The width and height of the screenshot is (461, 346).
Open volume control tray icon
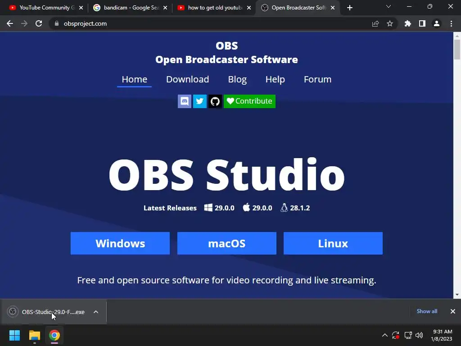coord(419,335)
